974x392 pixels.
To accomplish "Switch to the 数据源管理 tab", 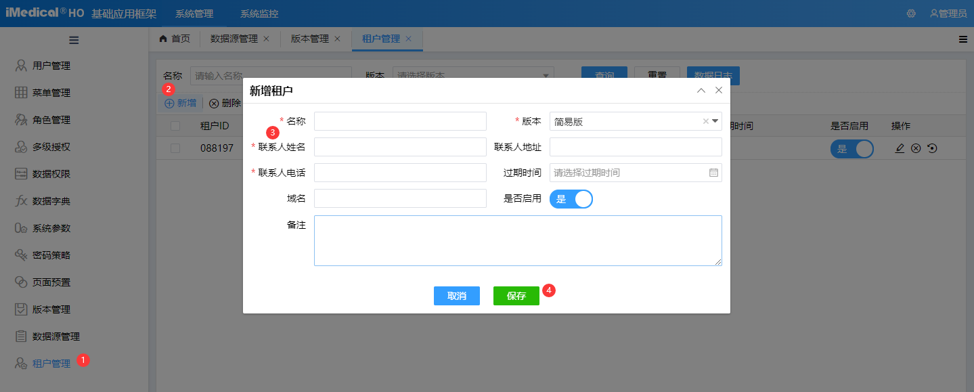I will click(234, 39).
